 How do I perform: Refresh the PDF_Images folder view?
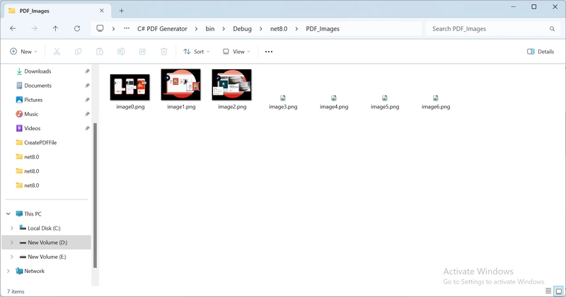pyautogui.click(x=77, y=28)
